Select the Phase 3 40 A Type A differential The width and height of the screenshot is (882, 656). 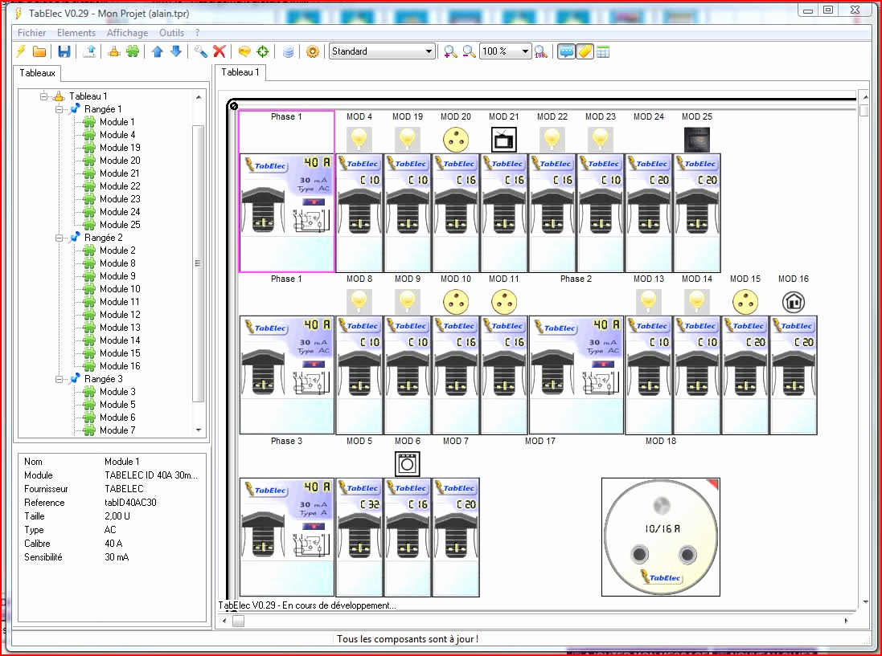click(x=287, y=537)
